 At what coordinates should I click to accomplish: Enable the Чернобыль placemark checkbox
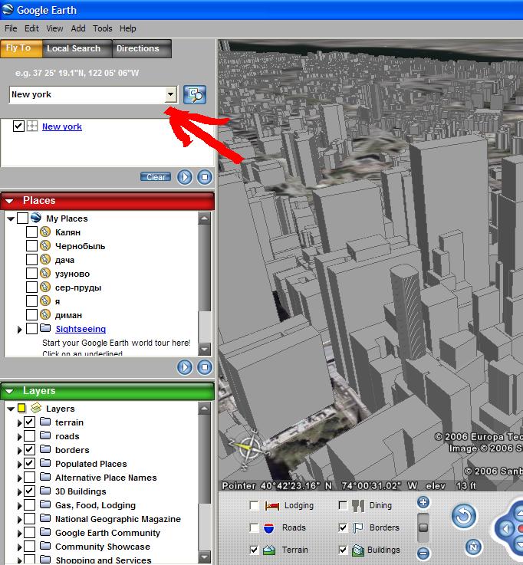[x=31, y=246]
